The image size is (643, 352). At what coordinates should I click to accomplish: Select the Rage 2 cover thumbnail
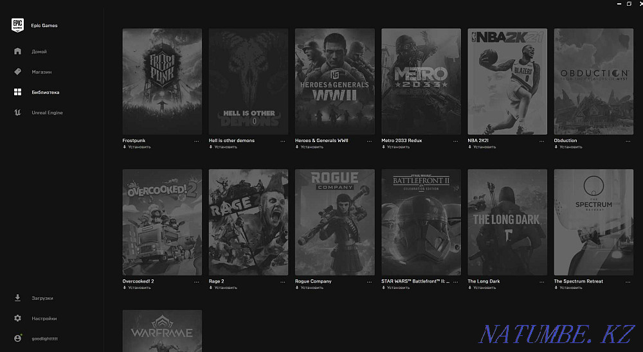click(248, 222)
